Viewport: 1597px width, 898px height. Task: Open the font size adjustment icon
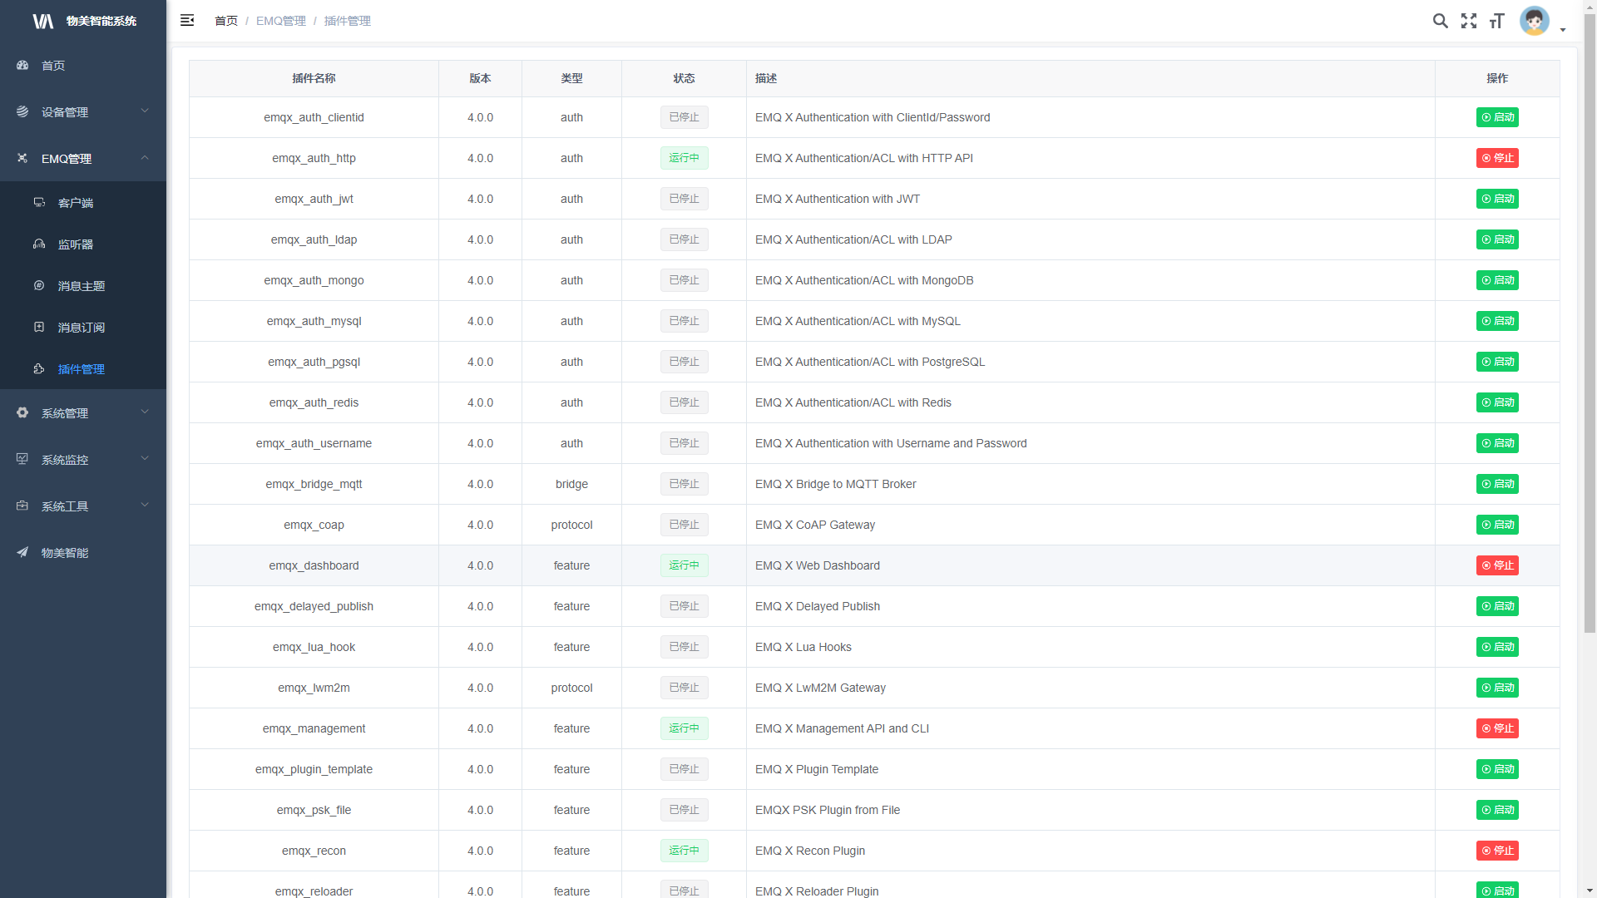(1497, 21)
